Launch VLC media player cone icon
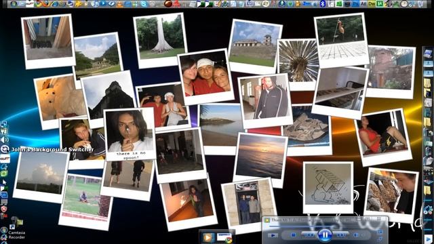Viewport: 434px width, 244px height. (119, 4)
